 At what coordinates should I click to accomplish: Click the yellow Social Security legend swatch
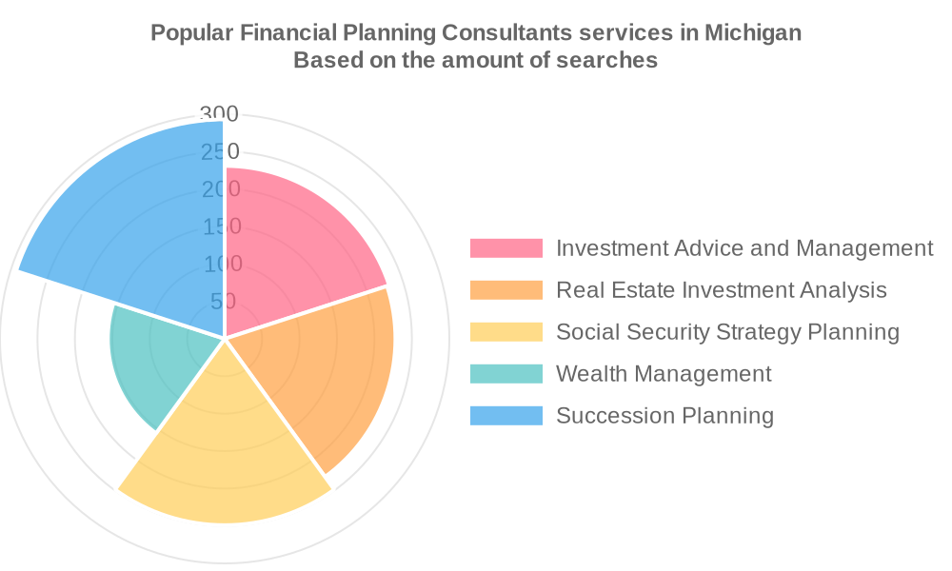tap(506, 332)
